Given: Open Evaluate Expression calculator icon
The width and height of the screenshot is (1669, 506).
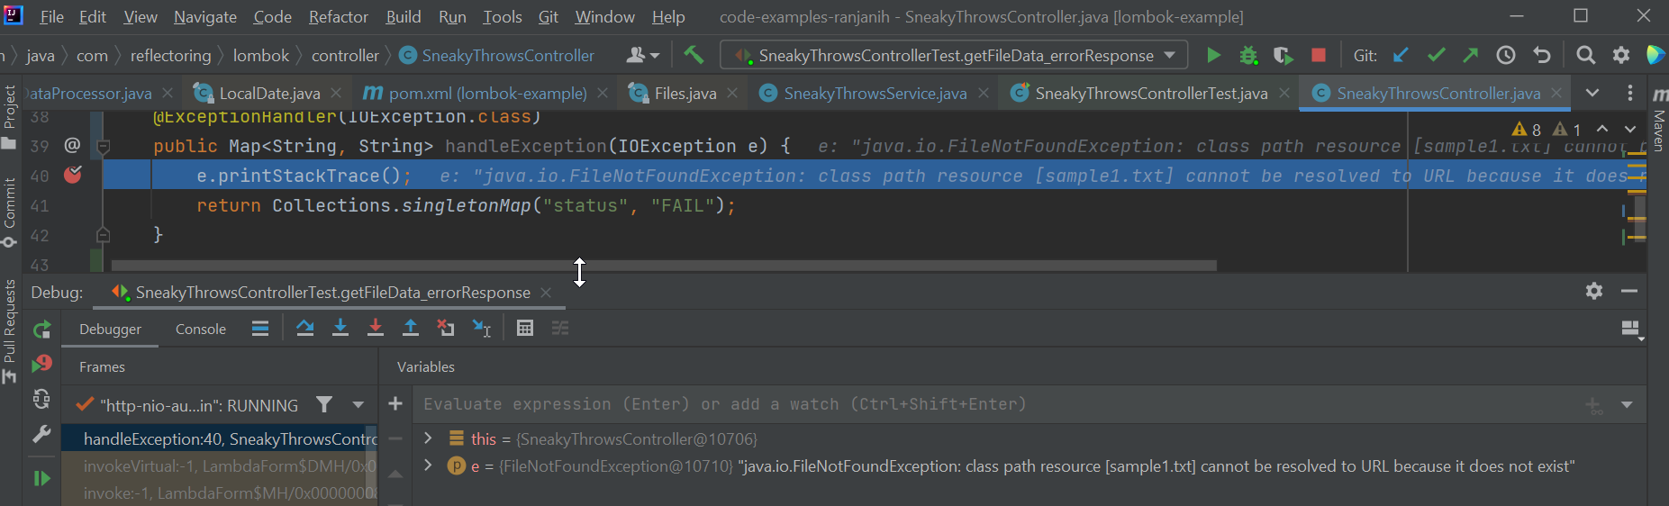Looking at the screenshot, I should (525, 329).
